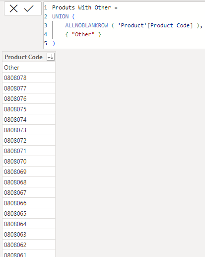Select the cell with 0808062
The height and width of the screenshot is (257, 205).
click(29, 245)
